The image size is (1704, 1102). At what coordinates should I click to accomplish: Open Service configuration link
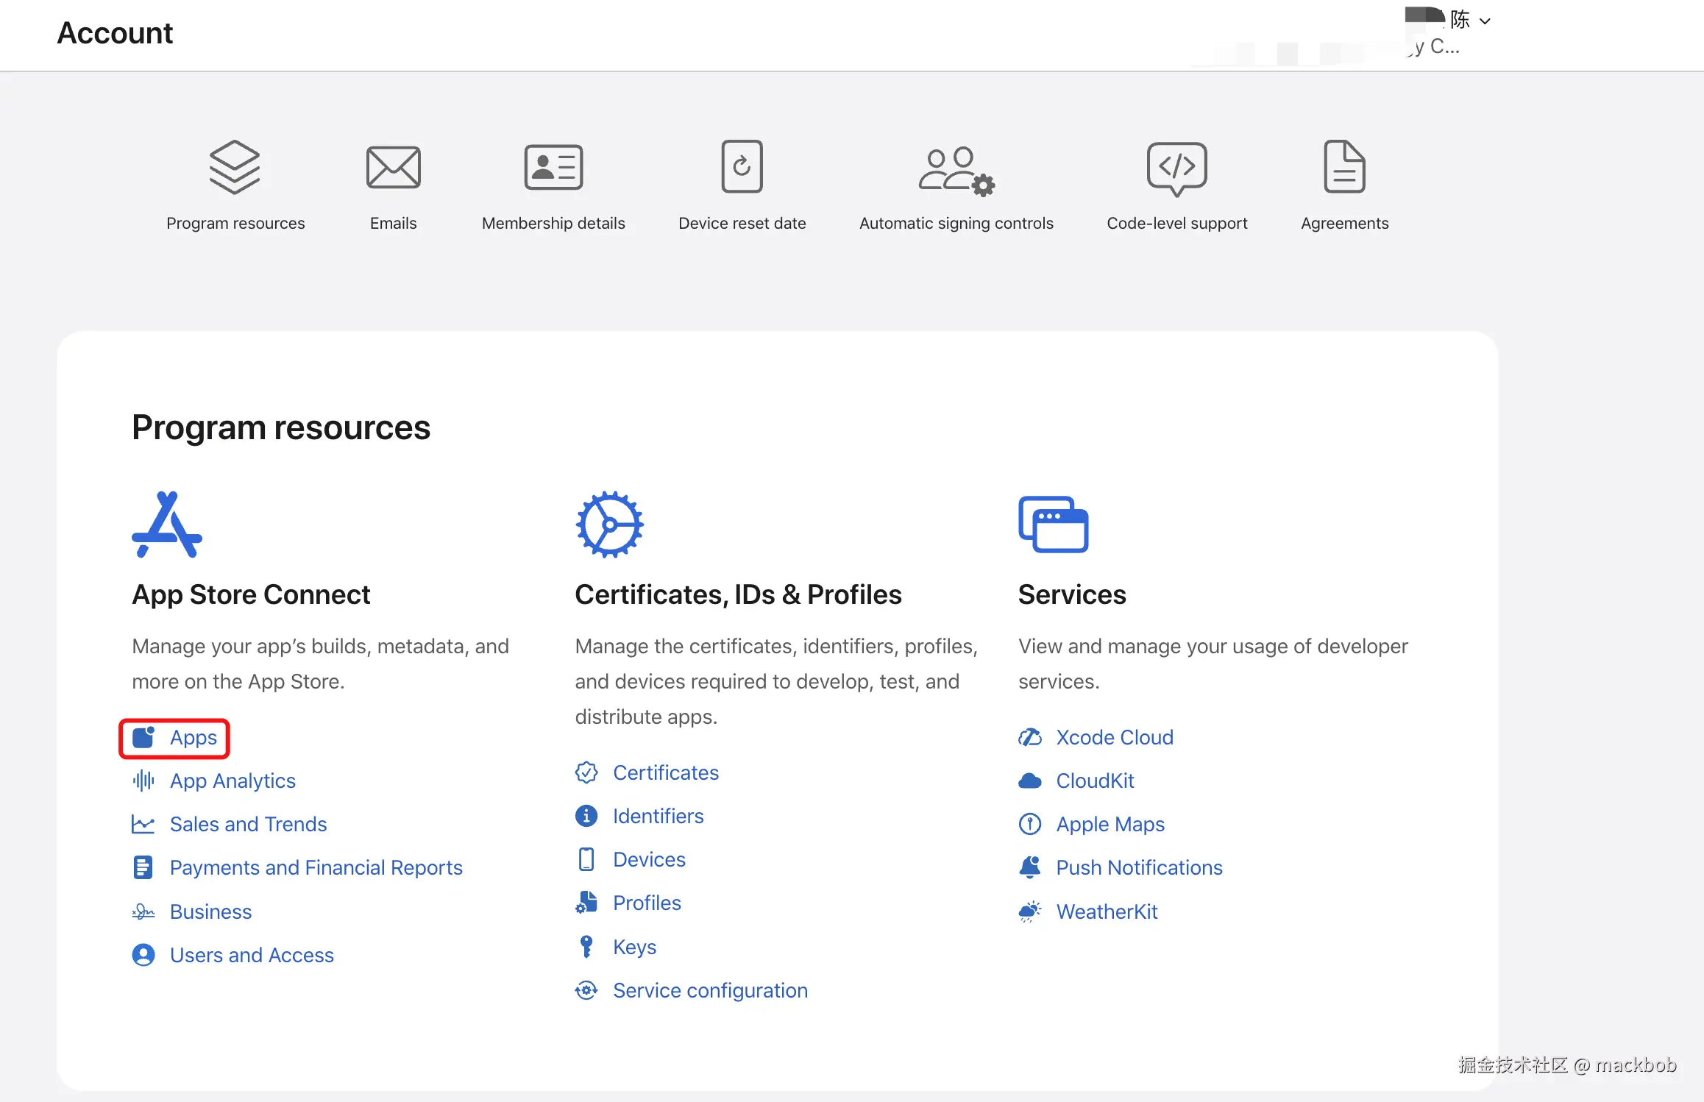point(711,990)
